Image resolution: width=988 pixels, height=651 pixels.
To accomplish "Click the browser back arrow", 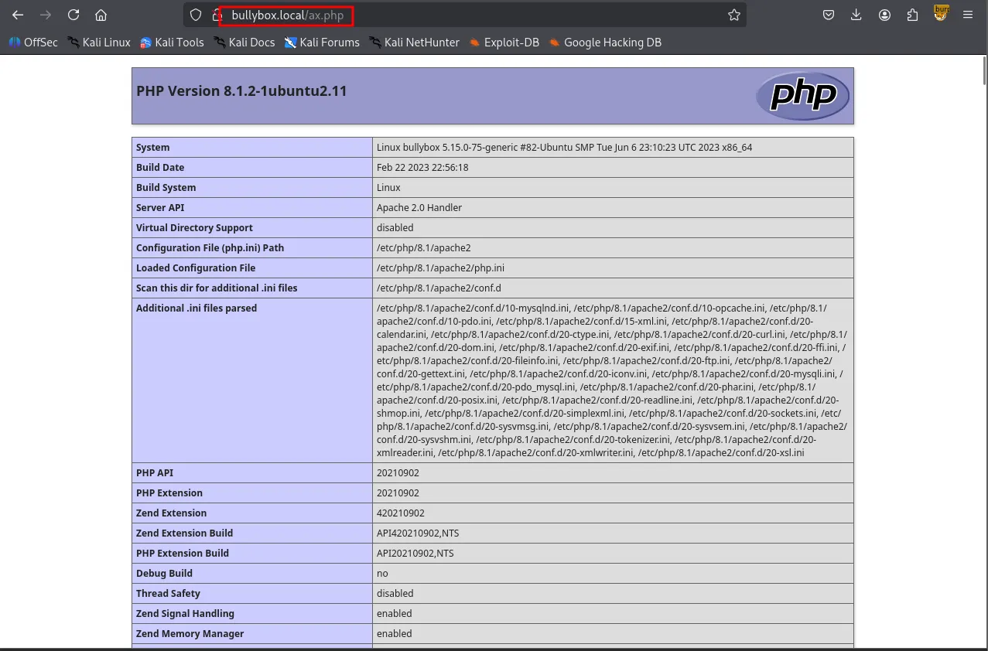I will (x=18, y=15).
